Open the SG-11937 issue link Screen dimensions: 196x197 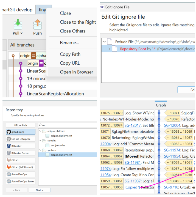[133, 181]
